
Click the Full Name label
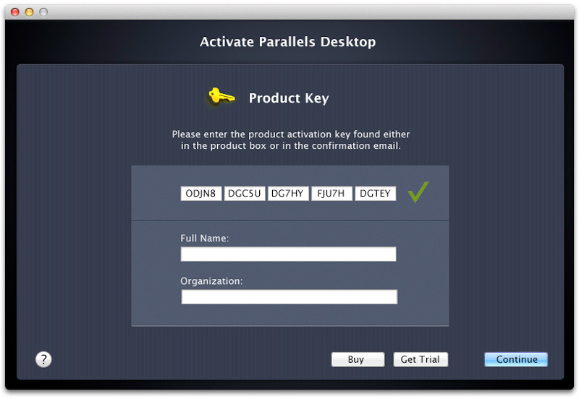pyautogui.click(x=205, y=238)
